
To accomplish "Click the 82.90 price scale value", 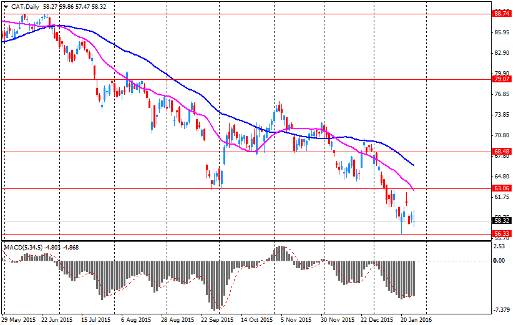I will click(x=502, y=52).
